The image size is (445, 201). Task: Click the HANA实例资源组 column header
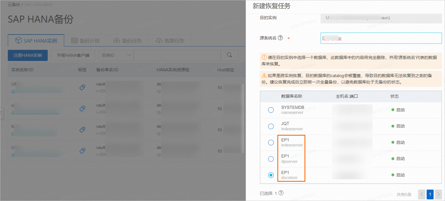(x=173, y=70)
